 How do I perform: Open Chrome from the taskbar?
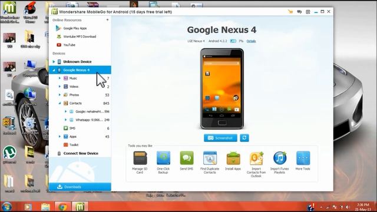coord(63,207)
